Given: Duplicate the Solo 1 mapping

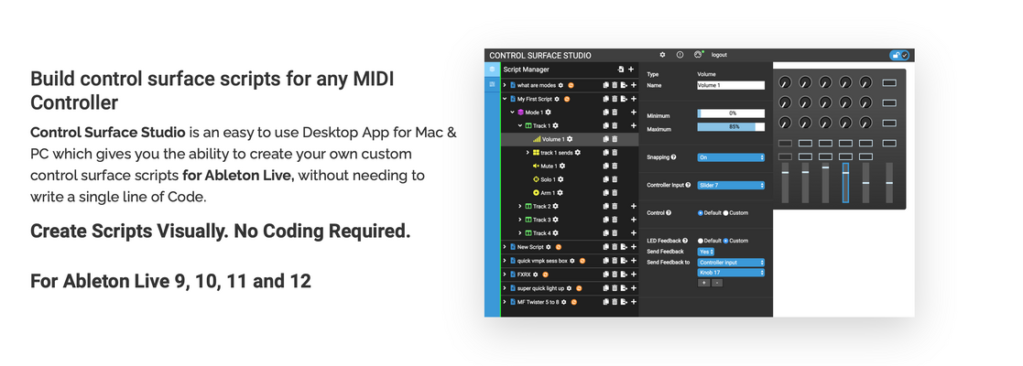Looking at the screenshot, I should pyautogui.click(x=606, y=179).
